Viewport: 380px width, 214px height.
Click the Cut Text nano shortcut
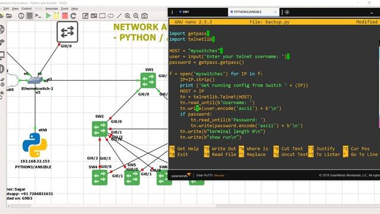289,149
